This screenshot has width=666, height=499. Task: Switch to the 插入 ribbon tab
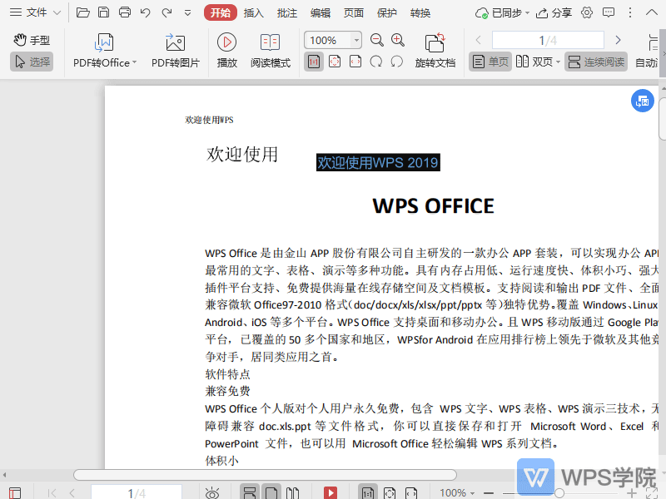pyautogui.click(x=253, y=12)
